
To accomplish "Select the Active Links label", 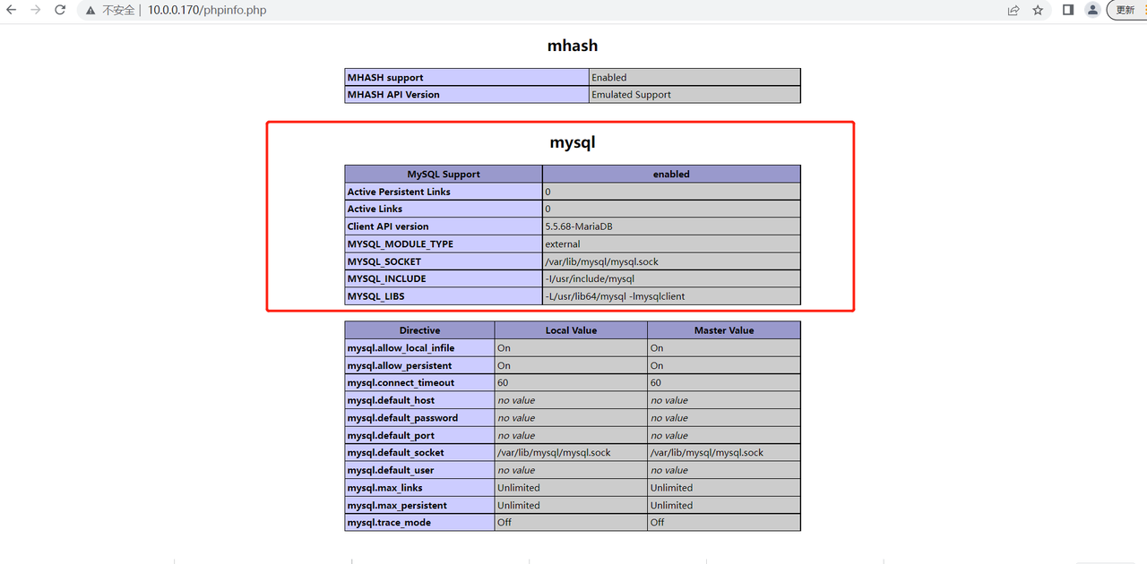I will (375, 209).
